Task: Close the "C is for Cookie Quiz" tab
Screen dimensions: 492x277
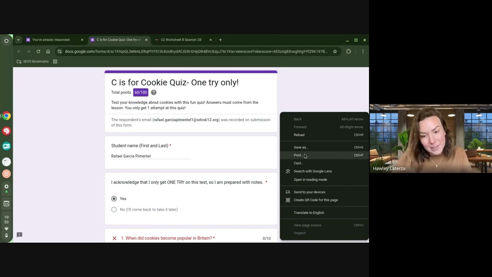Action: click(x=146, y=40)
